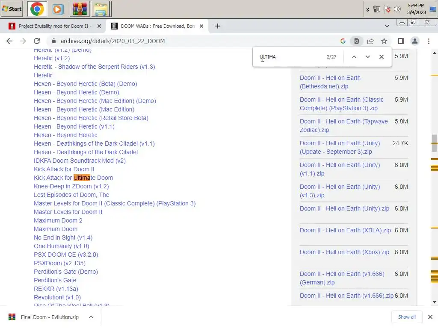Screen dimensions: 438x328
Task: Expand Evilution.zip download options chevron
Action: tap(91, 317)
